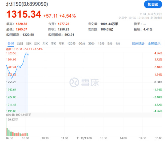Click the 加自选 button
Viewport: 166px width, 141px height.
click(x=153, y=4)
